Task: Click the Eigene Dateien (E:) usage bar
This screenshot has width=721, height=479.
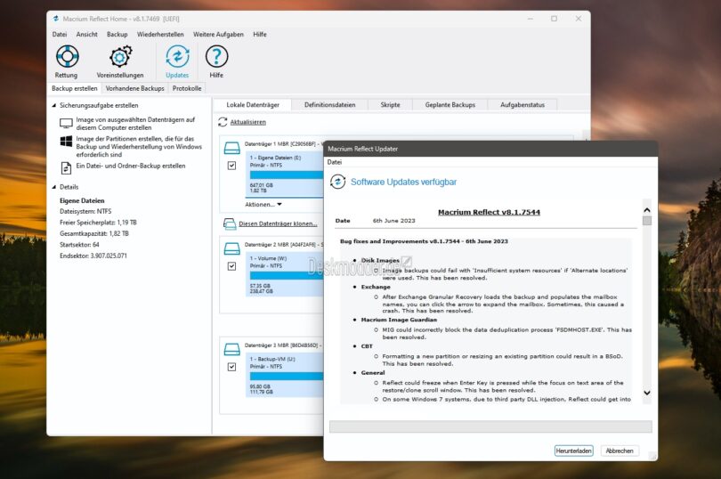Action: 287,175
